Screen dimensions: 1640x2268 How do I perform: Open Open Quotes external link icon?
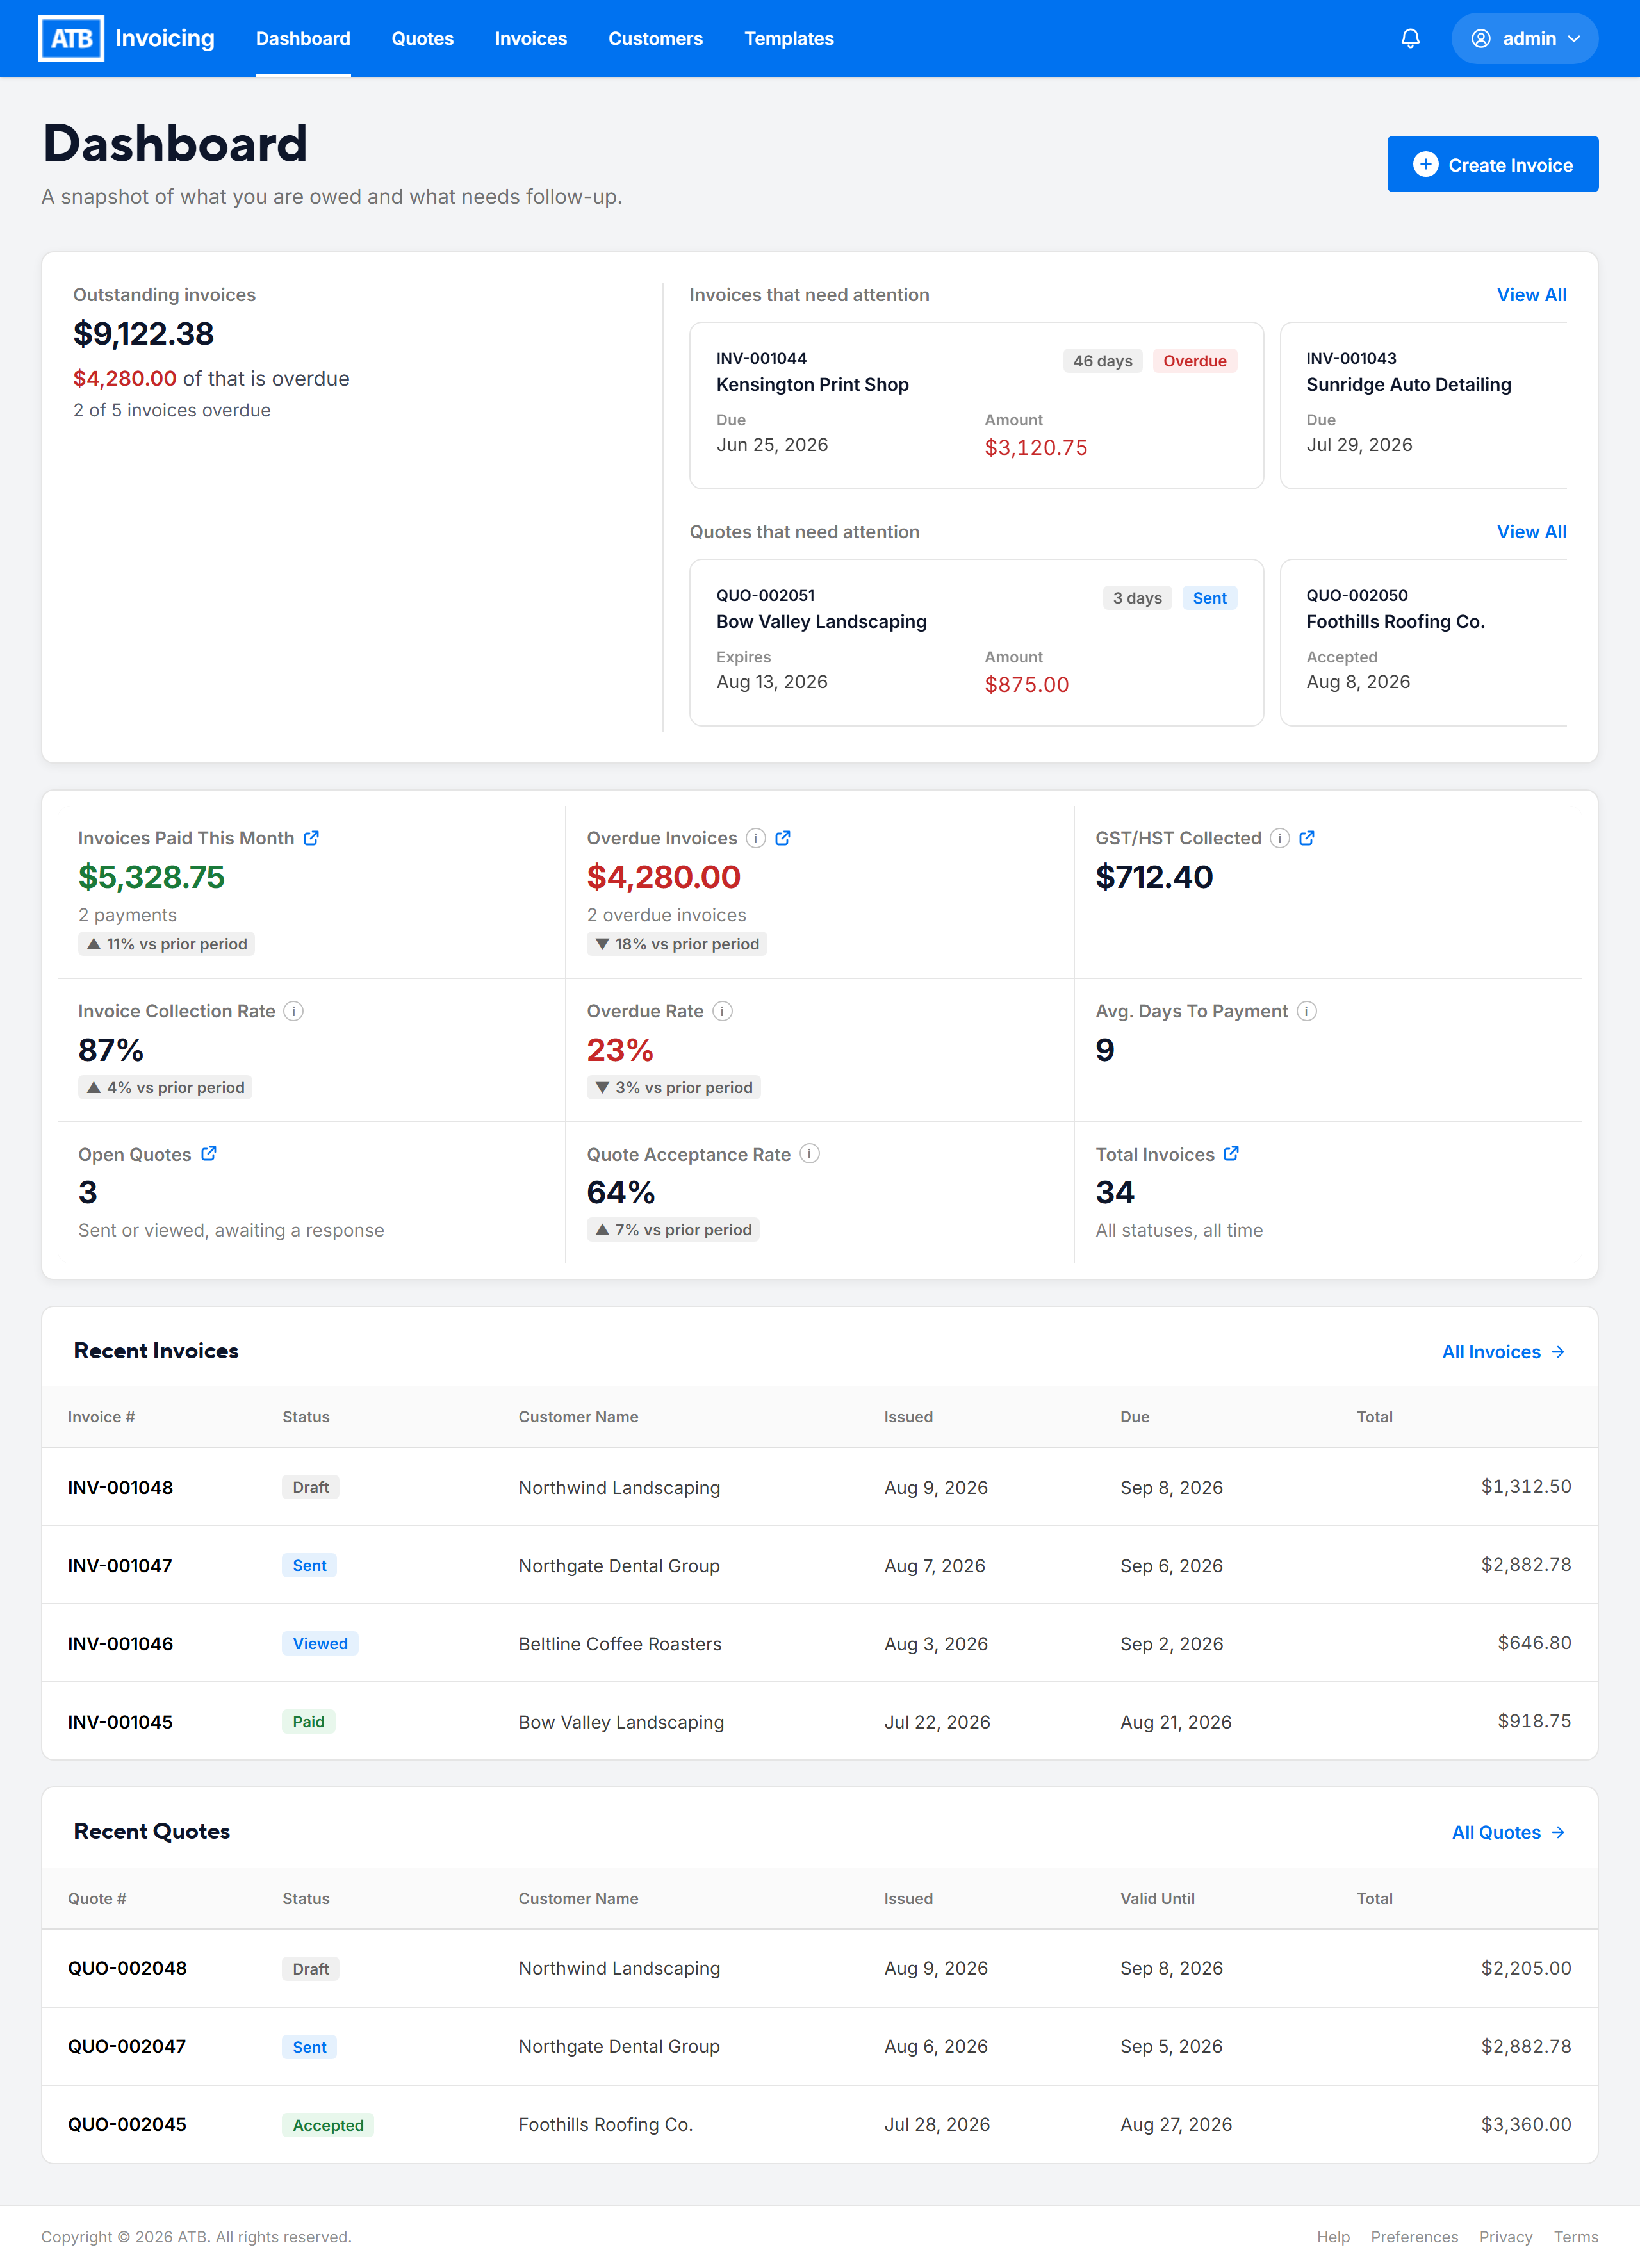(209, 1154)
